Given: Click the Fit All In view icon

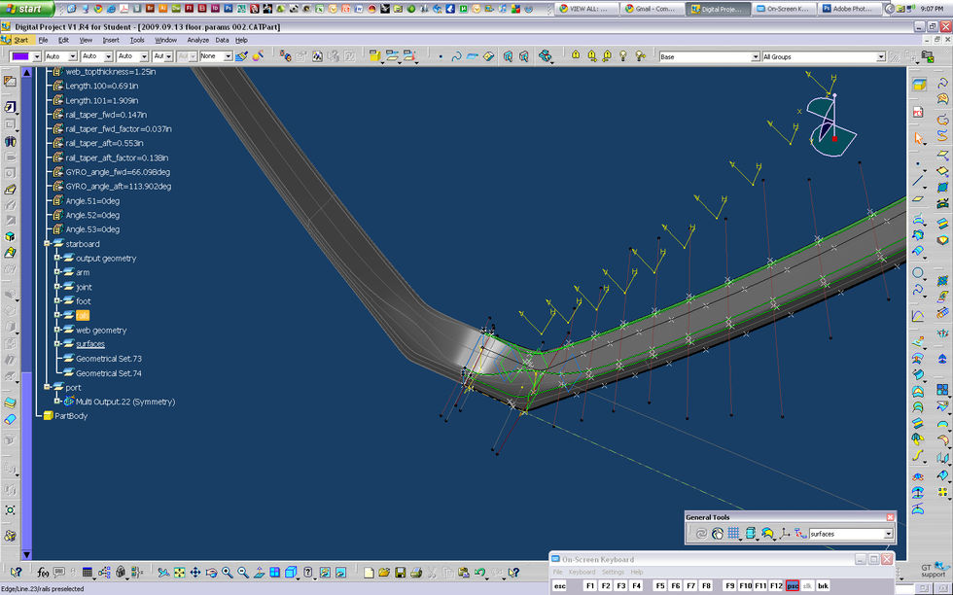Looking at the screenshot, I should [x=179, y=573].
